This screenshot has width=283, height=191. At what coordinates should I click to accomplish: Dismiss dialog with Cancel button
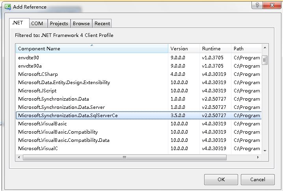click(257, 180)
